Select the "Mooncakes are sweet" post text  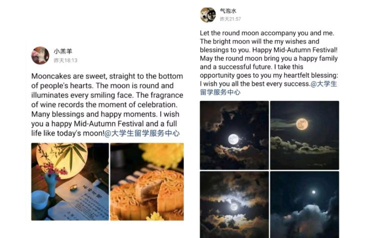105,104
